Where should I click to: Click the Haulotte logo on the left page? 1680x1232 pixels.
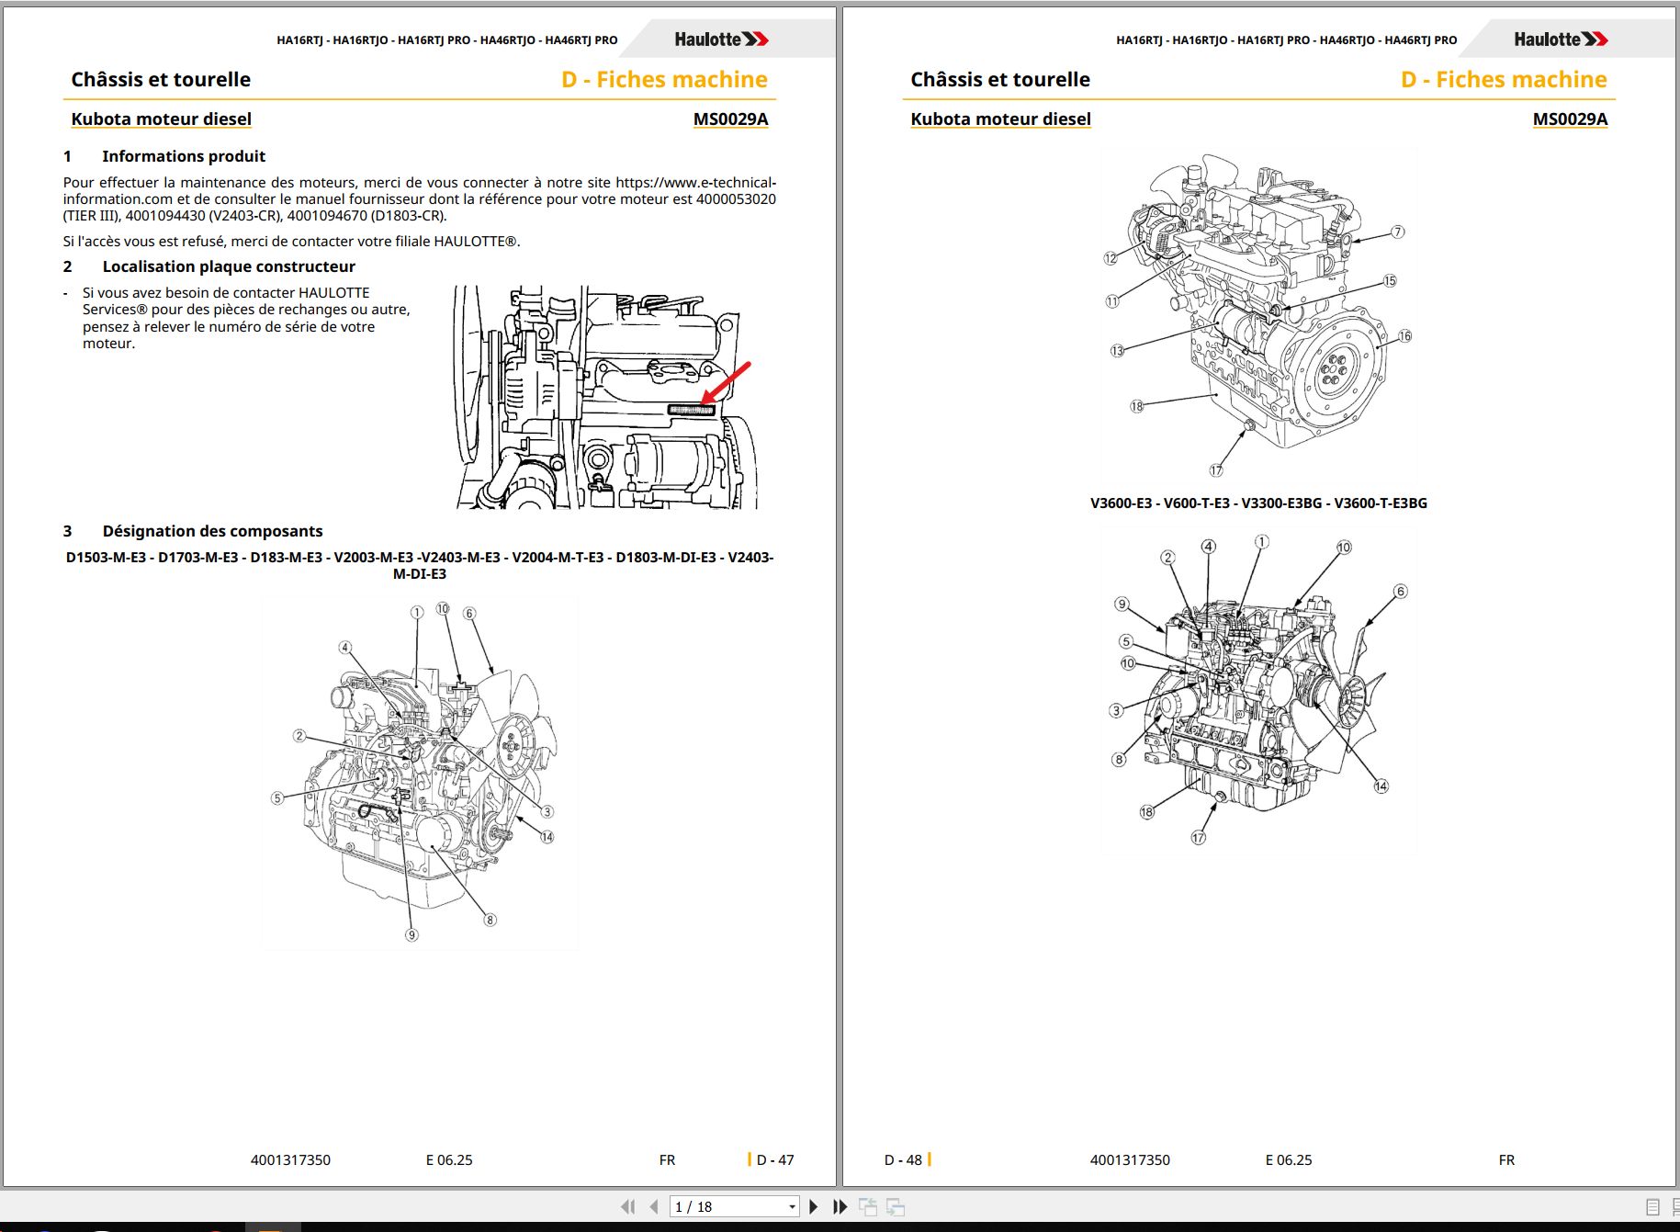click(x=721, y=40)
